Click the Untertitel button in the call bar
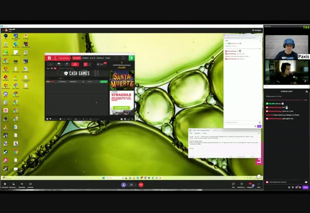 coord(30,185)
